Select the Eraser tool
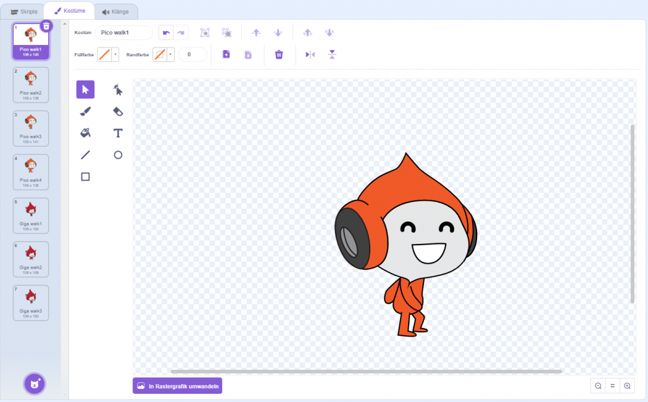The width and height of the screenshot is (648, 402). pos(118,111)
